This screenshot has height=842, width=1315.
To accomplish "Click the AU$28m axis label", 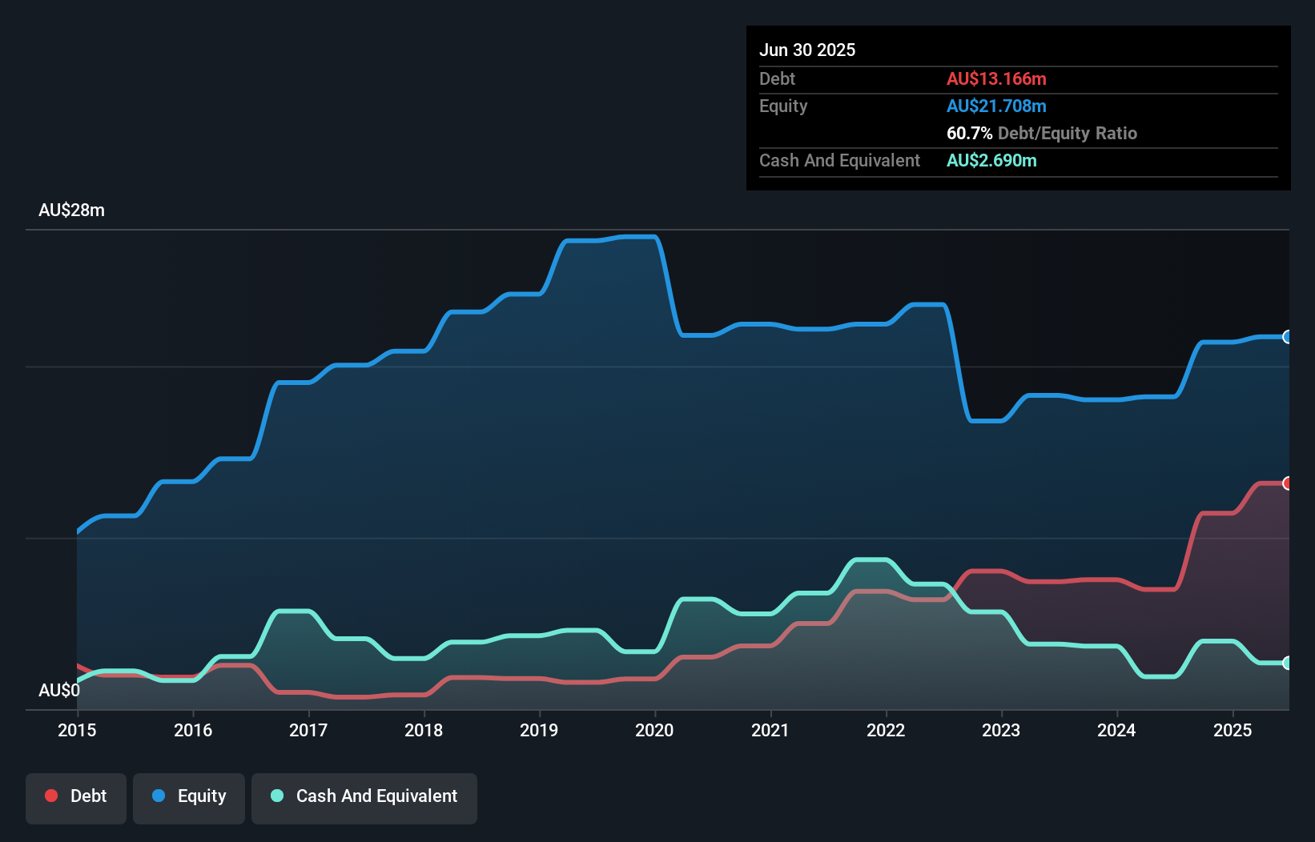I will pos(72,210).
